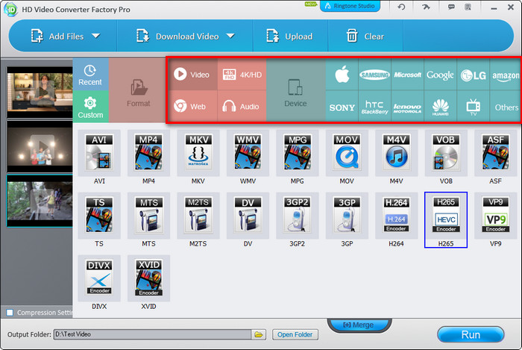The width and height of the screenshot is (522, 350).
Task: Open Amazon device presets
Action: point(506,75)
